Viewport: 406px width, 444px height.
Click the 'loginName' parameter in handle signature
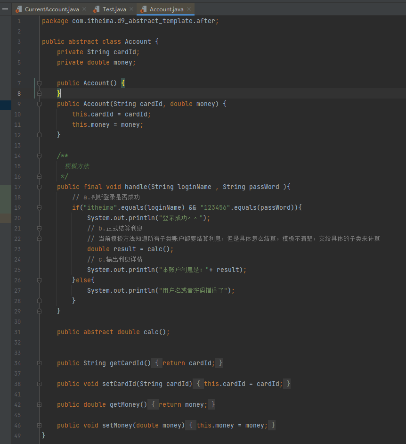[x=195, y=187]
